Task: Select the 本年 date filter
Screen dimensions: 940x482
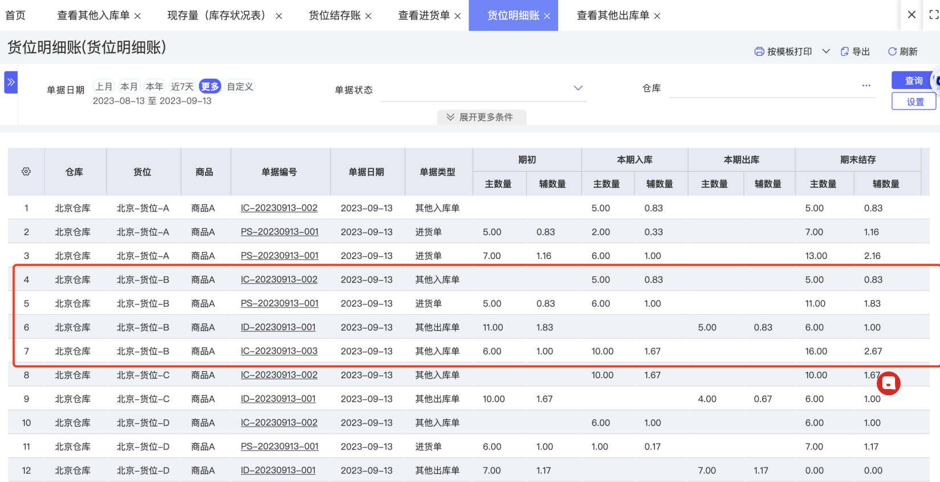Action: coord(154,87)
